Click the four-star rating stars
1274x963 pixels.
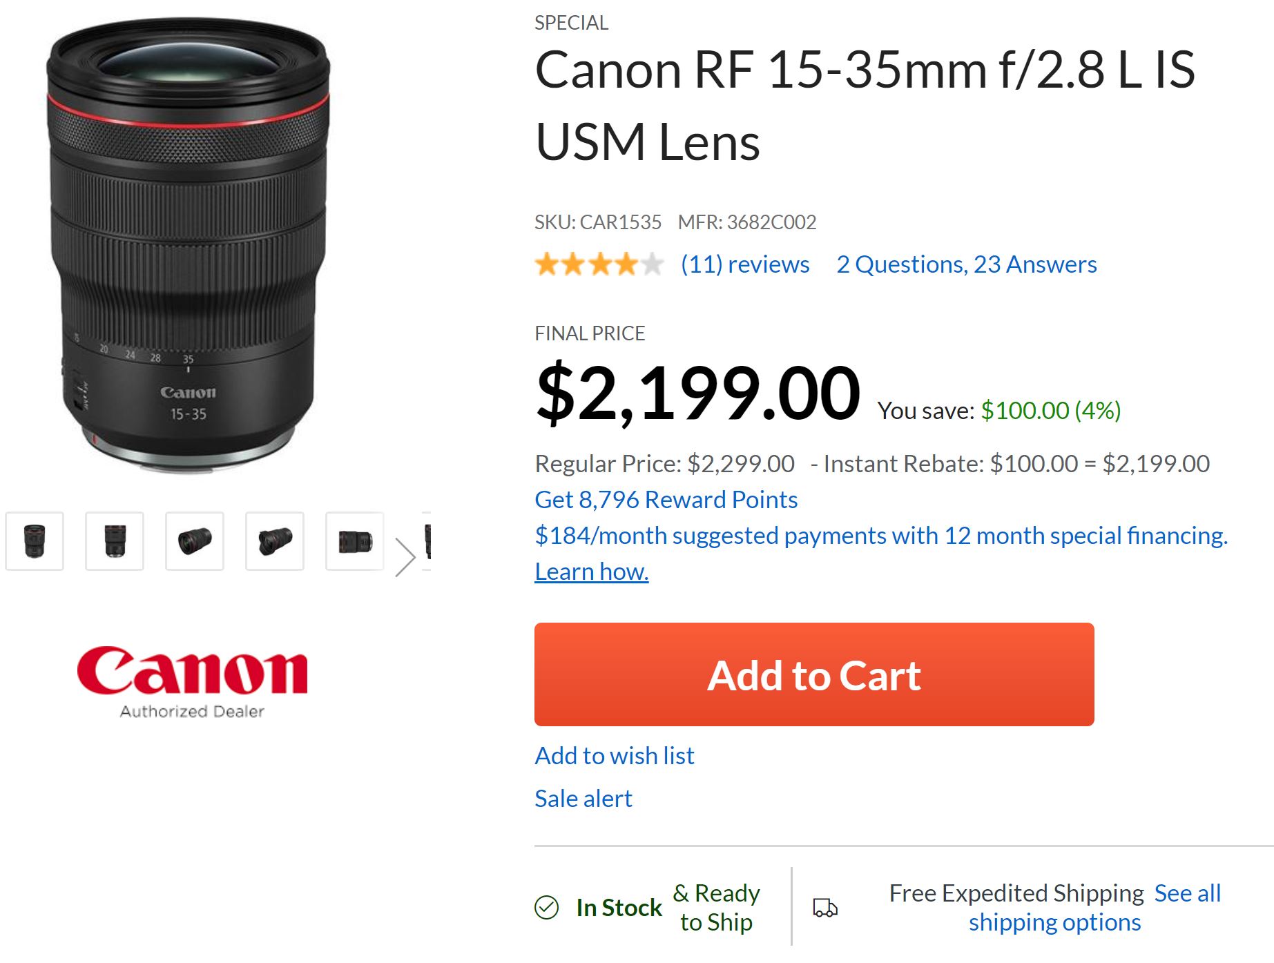pos(599,264)
